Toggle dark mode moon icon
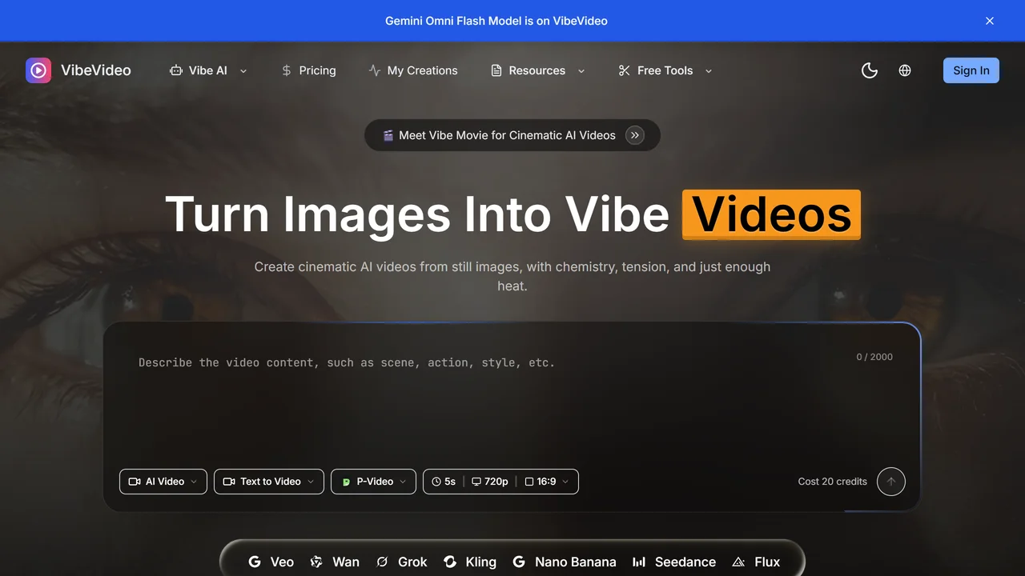 [x=870, y=70]
